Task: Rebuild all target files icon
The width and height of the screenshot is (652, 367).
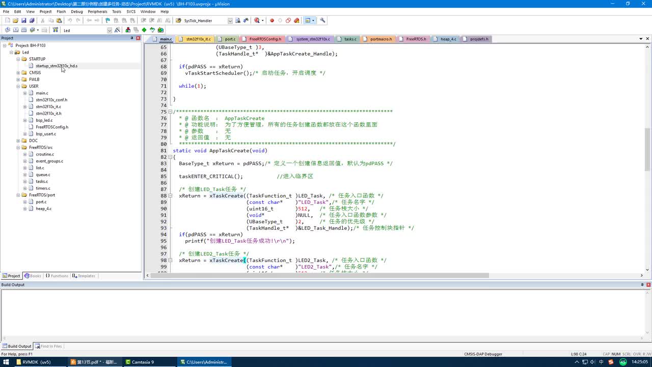Action: [23, 30]
